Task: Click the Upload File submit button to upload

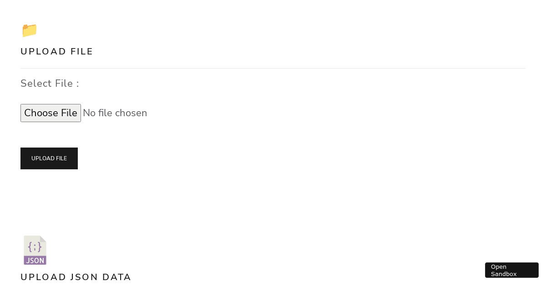Action: coord(49,158)
